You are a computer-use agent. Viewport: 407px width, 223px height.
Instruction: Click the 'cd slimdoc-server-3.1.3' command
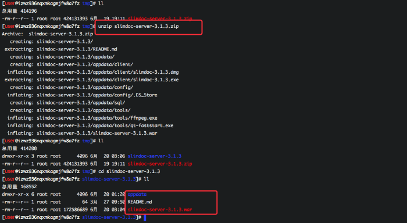129,171
